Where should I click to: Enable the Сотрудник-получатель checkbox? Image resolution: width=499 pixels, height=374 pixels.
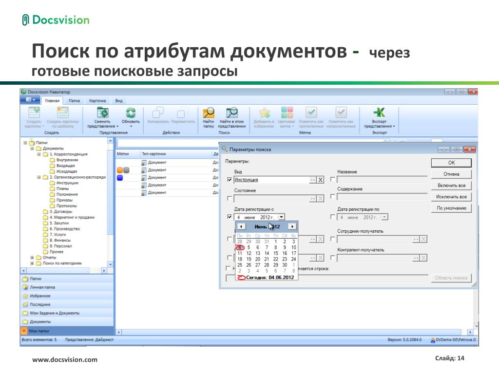(x=332, y=239)
